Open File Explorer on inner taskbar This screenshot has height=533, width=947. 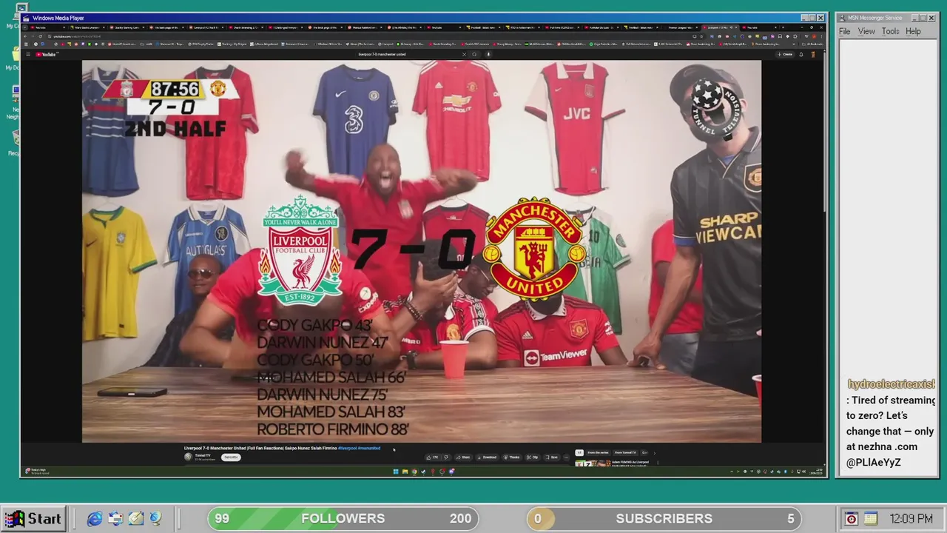click(405, 472)
